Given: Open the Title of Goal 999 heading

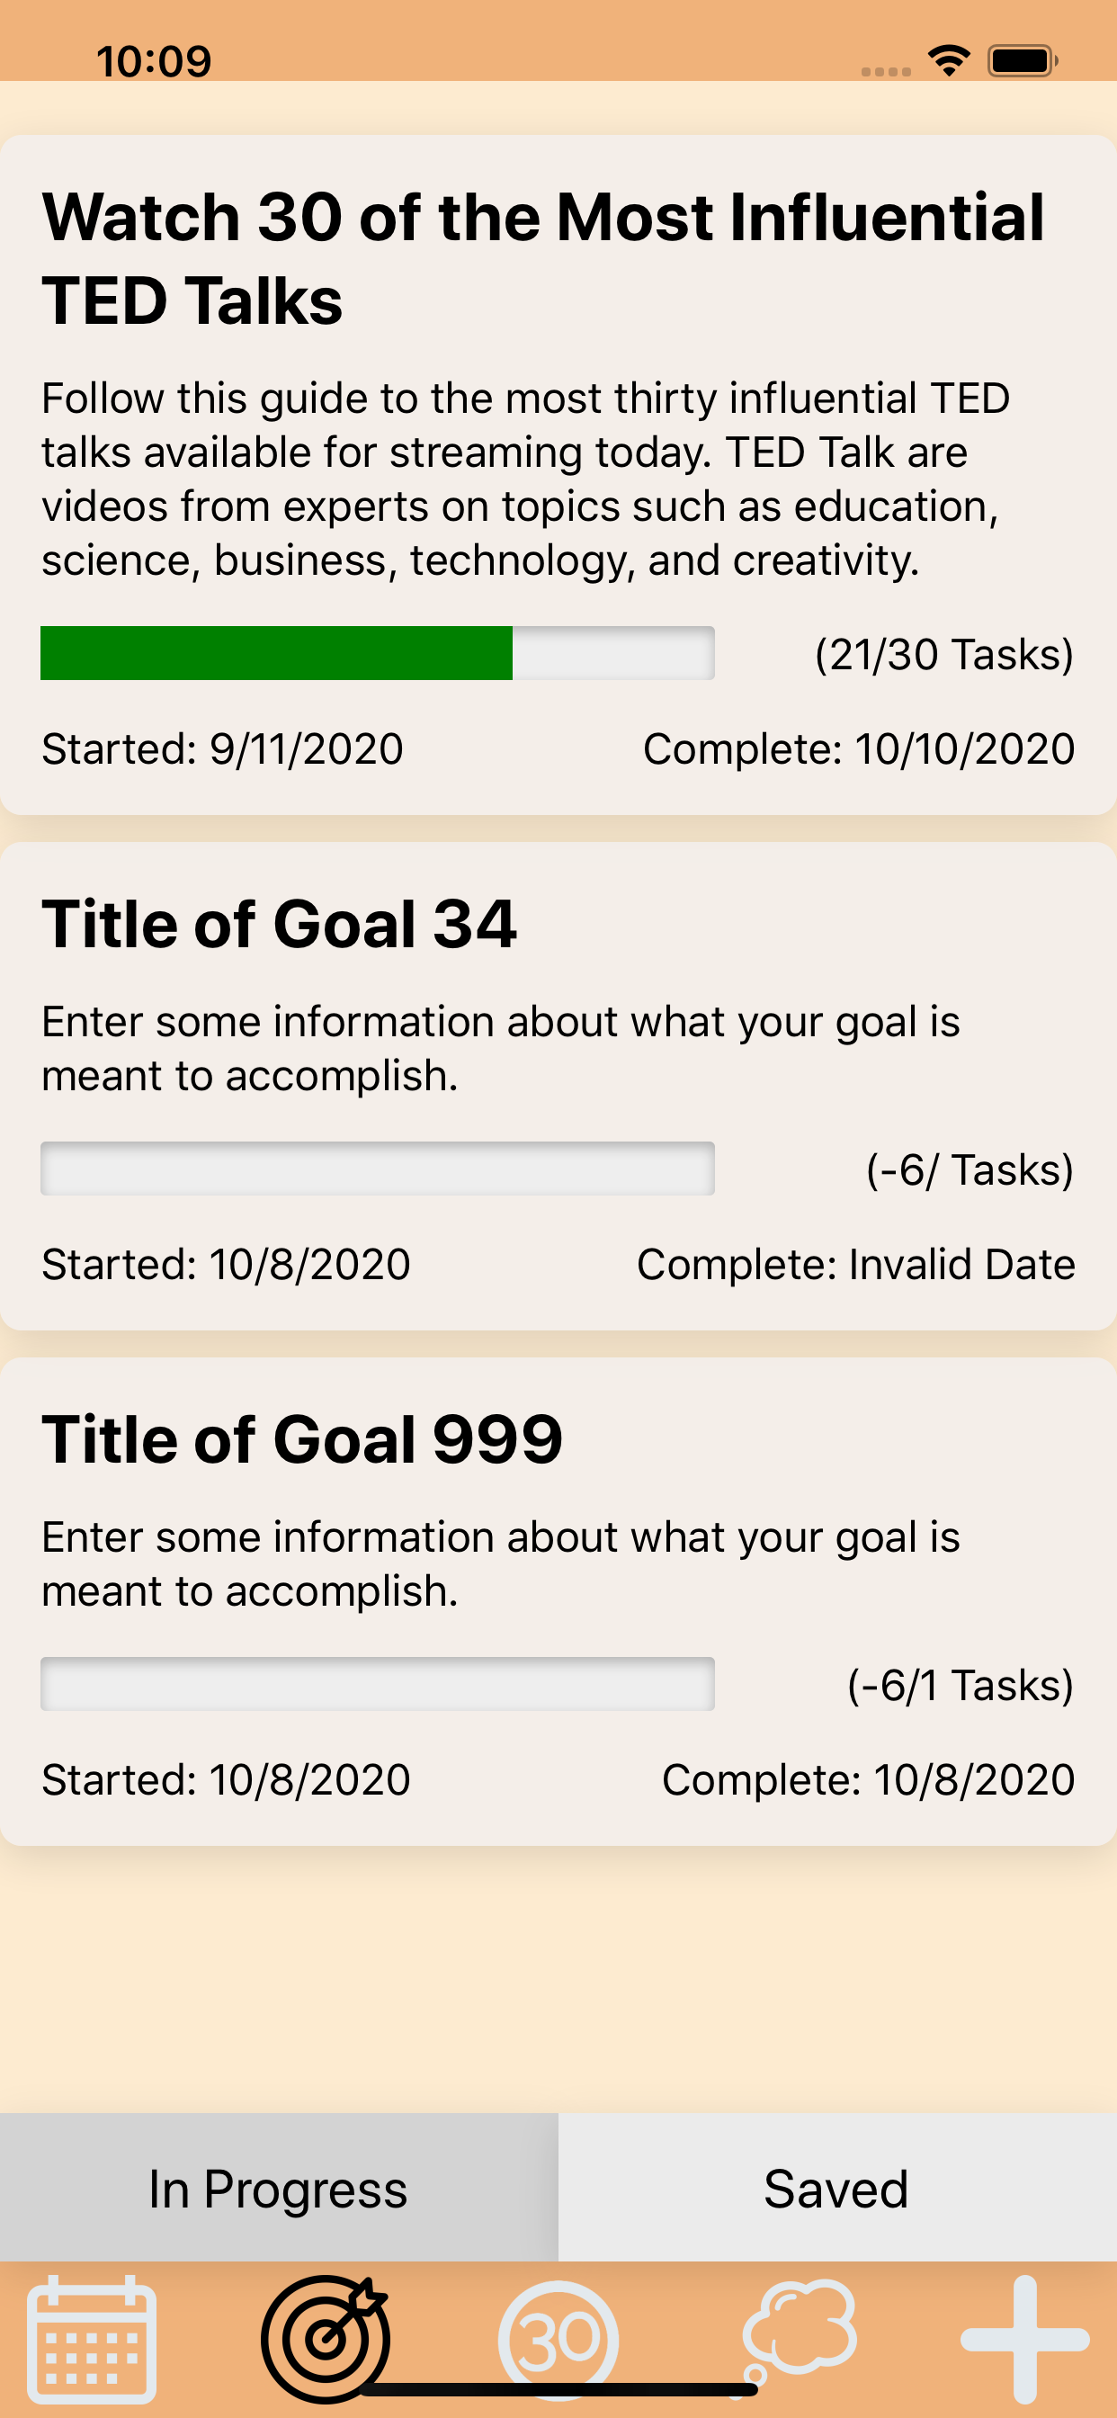Looking at the screenshot, I should pyautogui.click(x=301, y=1439).
